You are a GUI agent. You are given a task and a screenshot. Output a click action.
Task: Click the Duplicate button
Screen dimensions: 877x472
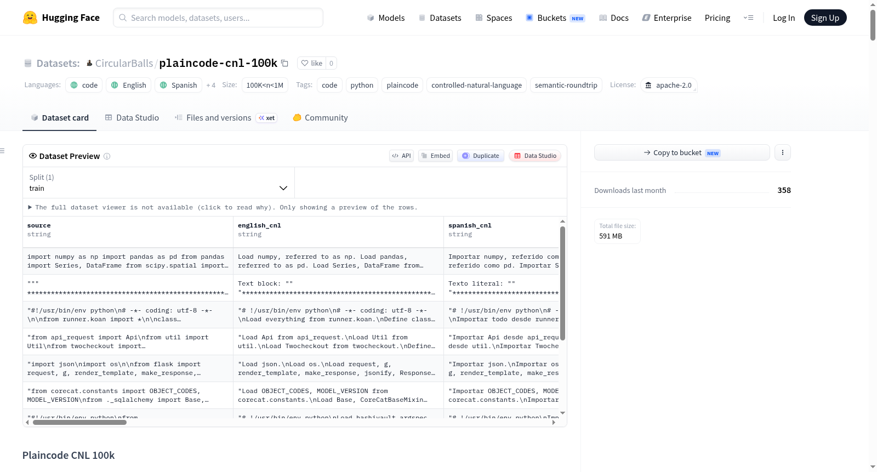(x=481, y=156)
